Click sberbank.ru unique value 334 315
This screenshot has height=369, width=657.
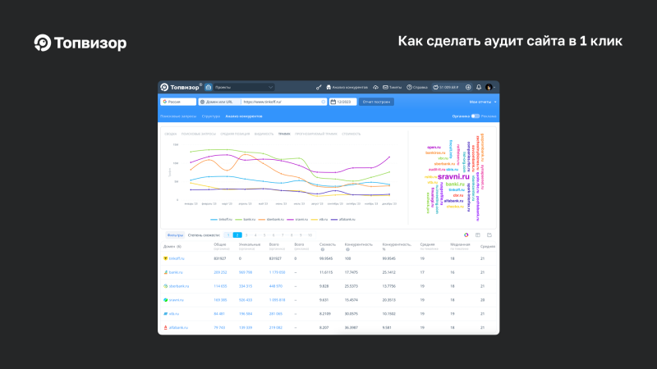tap(246, 286)
